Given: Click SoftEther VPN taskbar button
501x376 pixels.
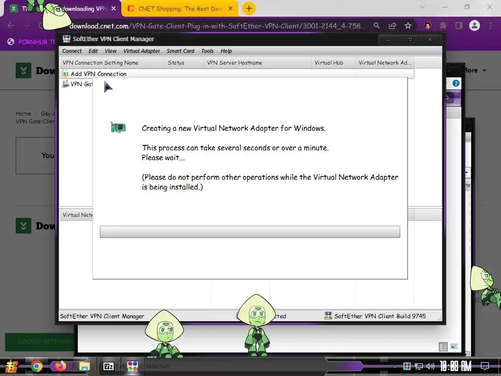Looking at the screenshot, I should click(132, 366).
